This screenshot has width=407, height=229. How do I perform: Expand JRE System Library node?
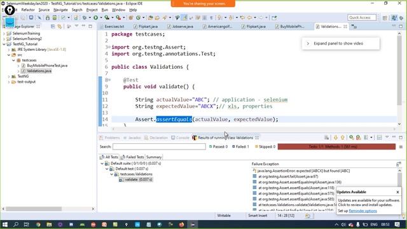pyautogui.click(x=9, y=50)
